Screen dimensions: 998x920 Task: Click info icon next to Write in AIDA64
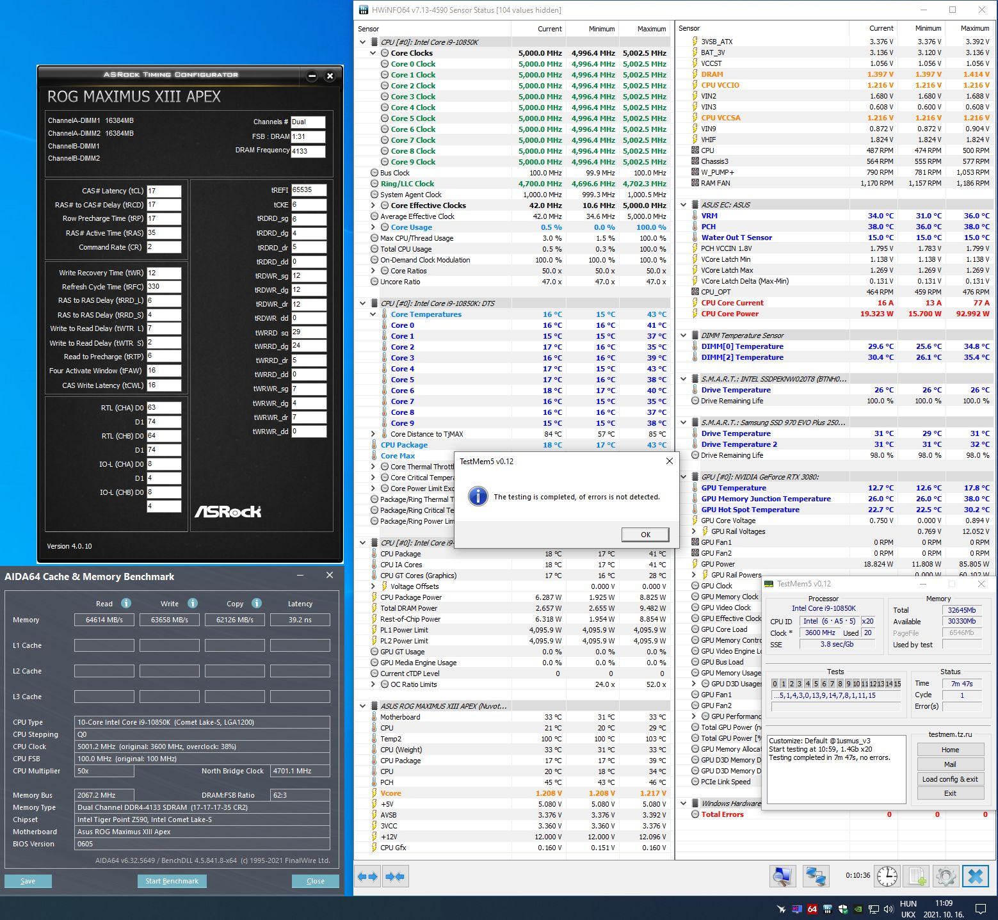[x=192, y=603]
